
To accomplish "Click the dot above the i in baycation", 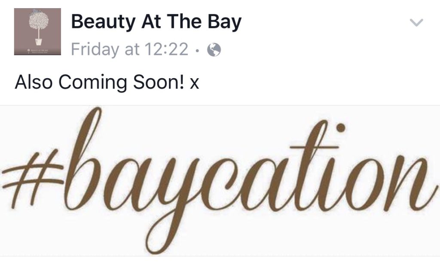I will (340, 128).
